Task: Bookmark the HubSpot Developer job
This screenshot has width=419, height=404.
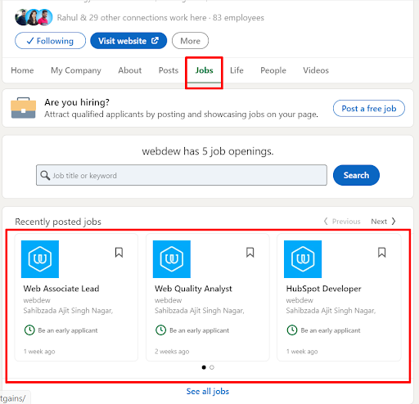Action: click(x=381, y=253)
